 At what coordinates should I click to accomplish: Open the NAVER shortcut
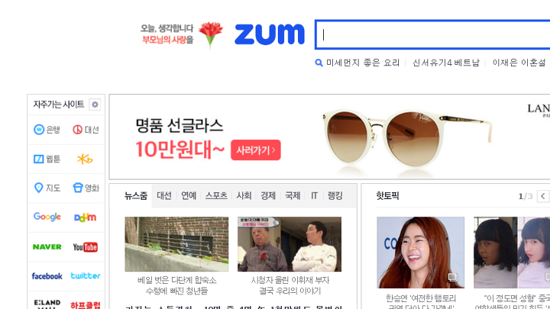pyautogui.click(x=47, y=247)
